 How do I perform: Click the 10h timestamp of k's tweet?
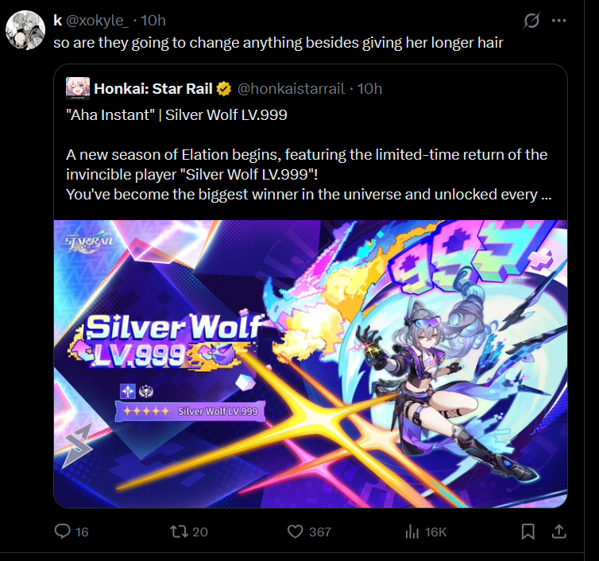click(153, 20)
